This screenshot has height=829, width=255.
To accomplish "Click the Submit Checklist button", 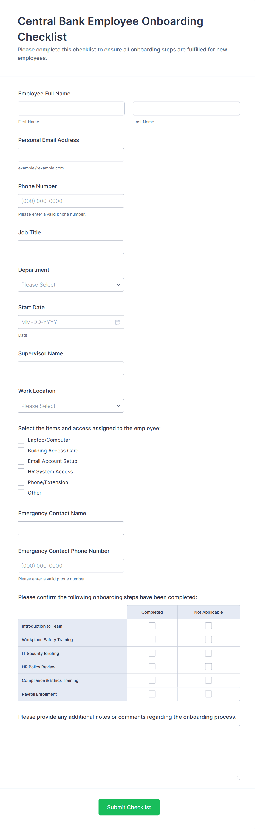I will point(129,807).
